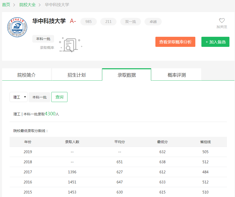Click the A- rating text
This screenshot has width=235, height=197.
click(x=73, y=21)
